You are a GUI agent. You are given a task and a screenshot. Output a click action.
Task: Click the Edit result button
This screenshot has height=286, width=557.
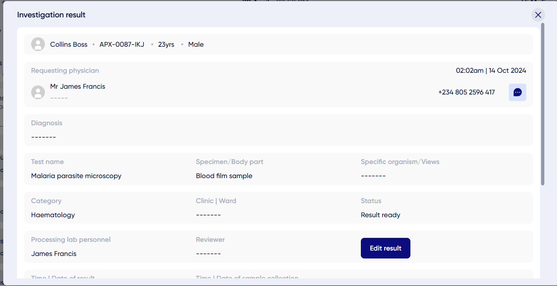click(x=385, y=248)
